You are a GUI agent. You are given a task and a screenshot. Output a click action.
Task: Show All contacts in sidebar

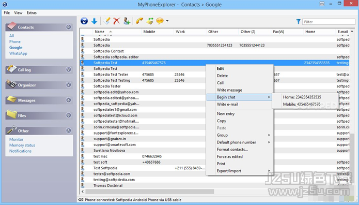[12, 36]
